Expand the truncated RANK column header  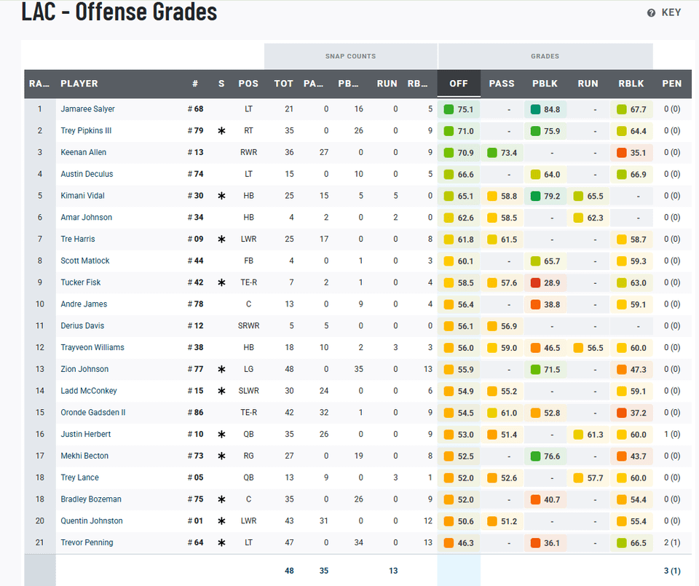(x=38, y=83)
